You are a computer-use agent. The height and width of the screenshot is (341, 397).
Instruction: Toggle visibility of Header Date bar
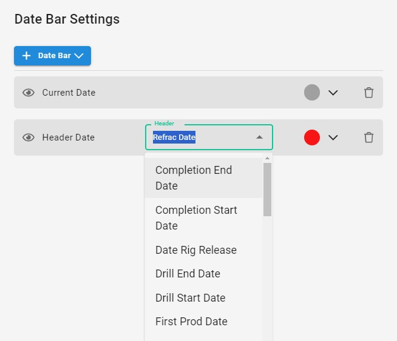pos(29,137)
